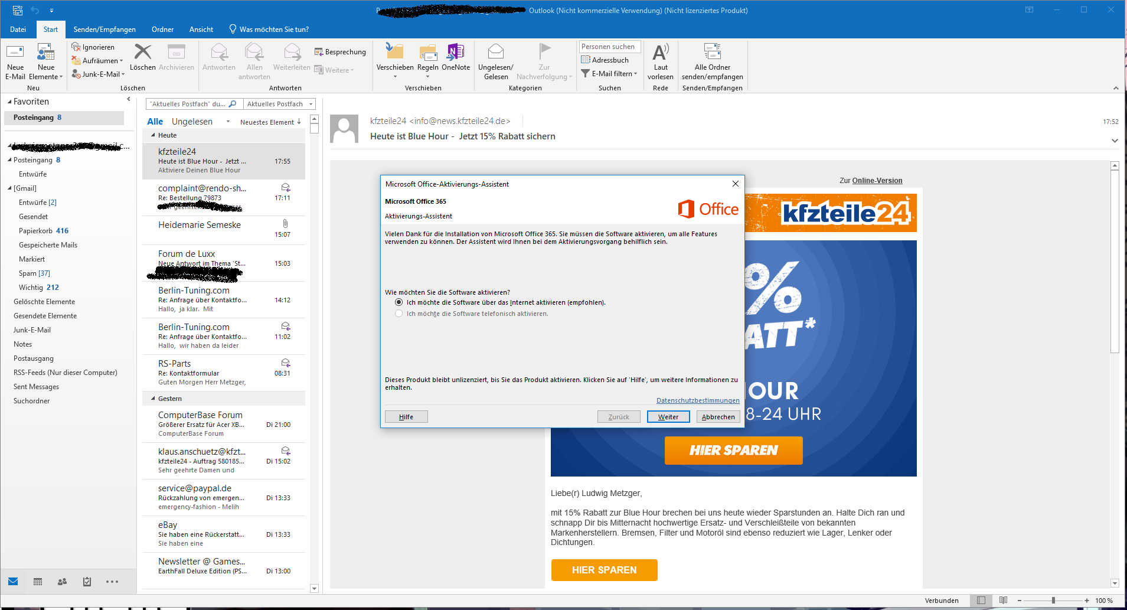The width and height of the screenshot is (1127, 610).
Task: Minimize the folder pane arrow
Action: (x=129, y=99)
